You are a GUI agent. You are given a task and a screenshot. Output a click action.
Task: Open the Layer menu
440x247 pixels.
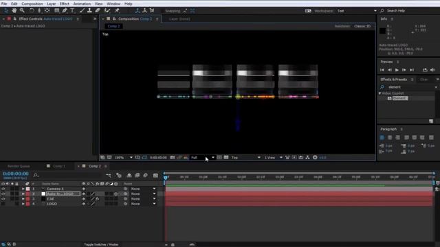[x=51, y=3]
